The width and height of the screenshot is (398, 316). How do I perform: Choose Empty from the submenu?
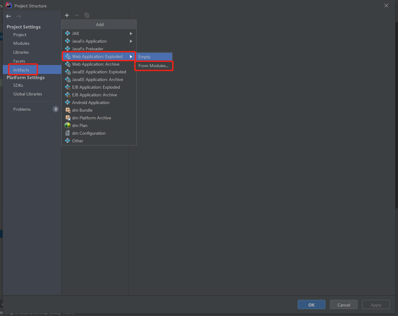point(154,57)
